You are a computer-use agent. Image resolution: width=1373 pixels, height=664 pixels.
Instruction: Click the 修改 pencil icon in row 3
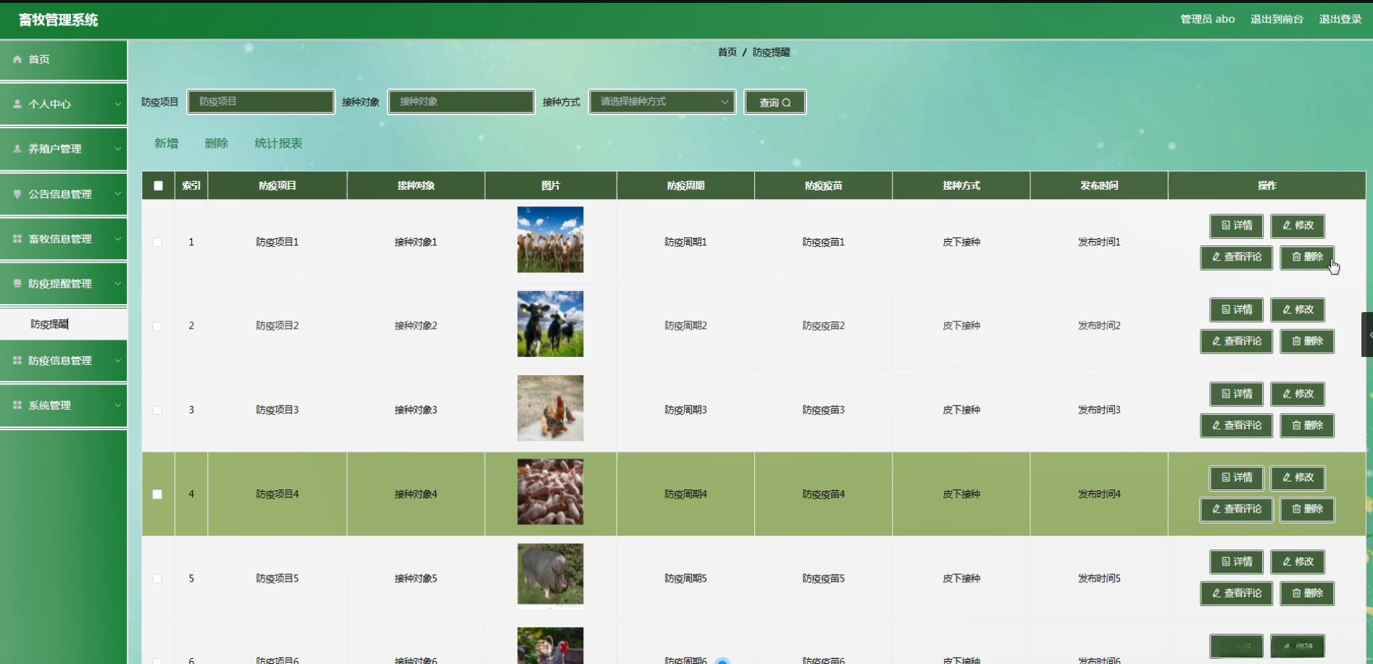tap(1287, 394)
